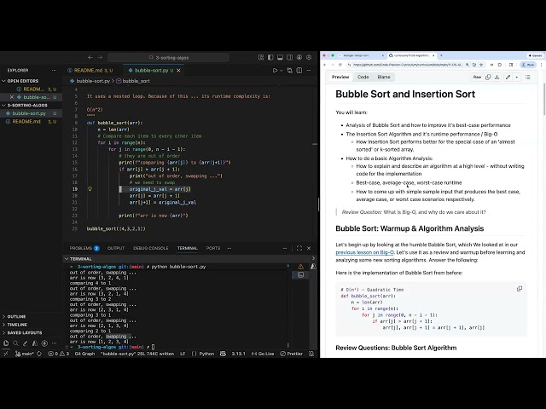The height and width of the screenshot is (409, 546).
Task: Change the LF line ending setting
Action: [183, 354]
